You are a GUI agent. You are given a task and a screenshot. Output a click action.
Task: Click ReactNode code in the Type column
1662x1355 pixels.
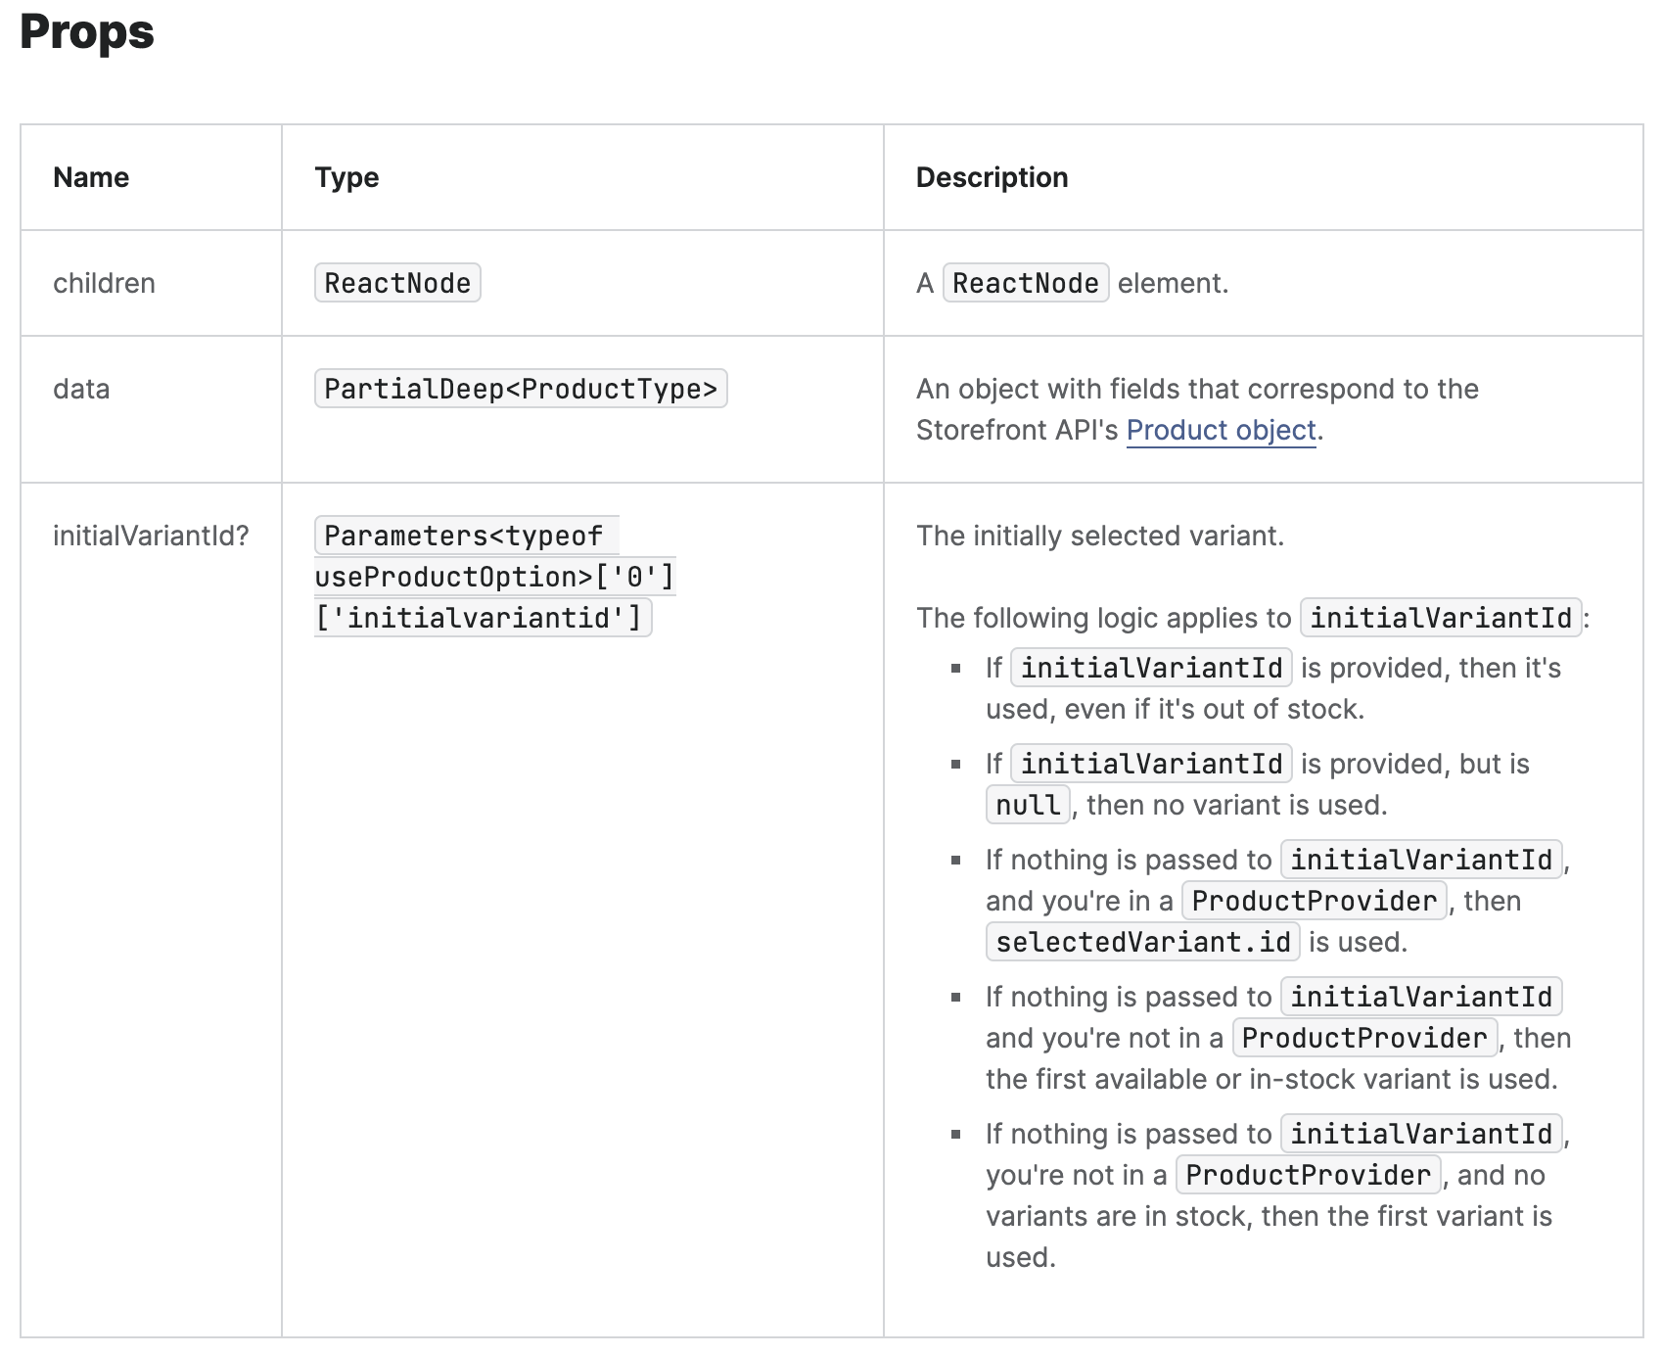[397, 283]
